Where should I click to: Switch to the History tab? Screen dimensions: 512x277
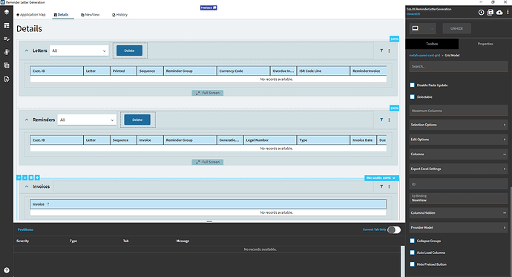(119, 15)
